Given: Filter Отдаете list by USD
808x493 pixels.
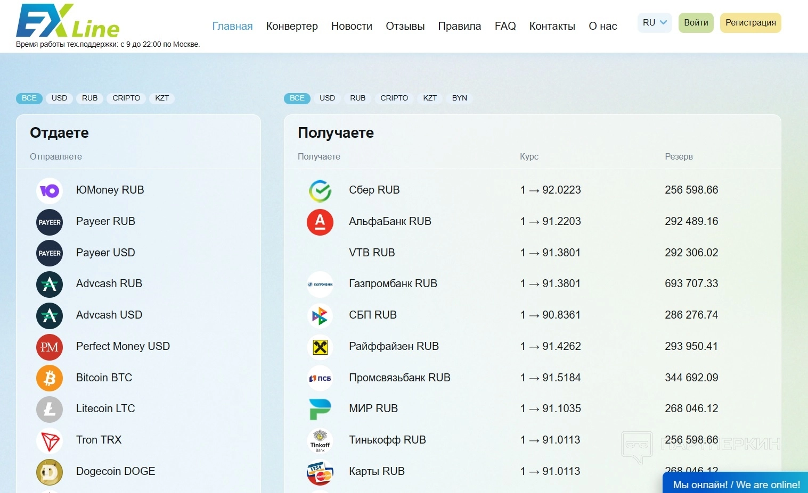Looking at the screenshot, I should point(59,98).
